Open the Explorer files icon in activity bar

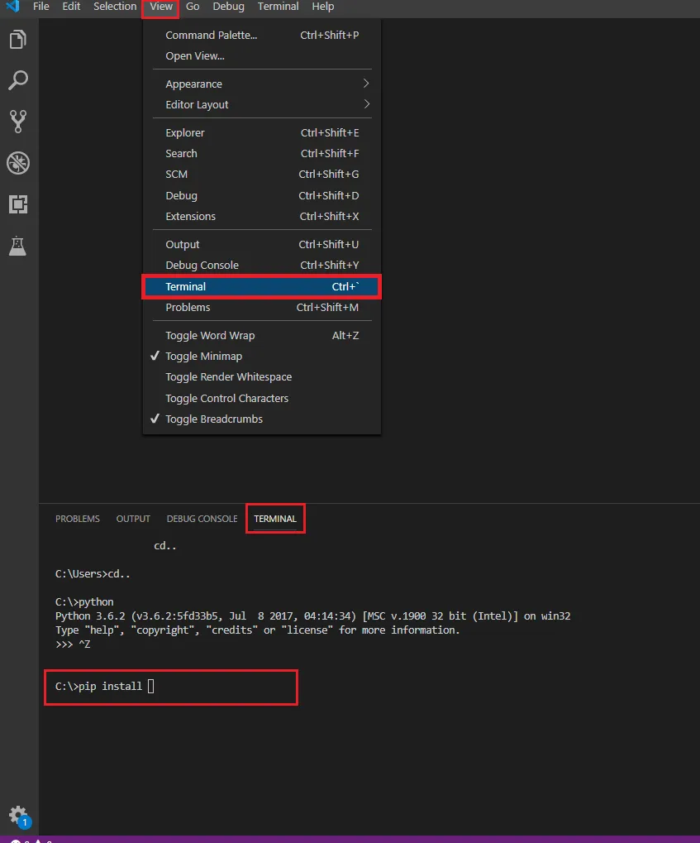[x=18, y=40]
